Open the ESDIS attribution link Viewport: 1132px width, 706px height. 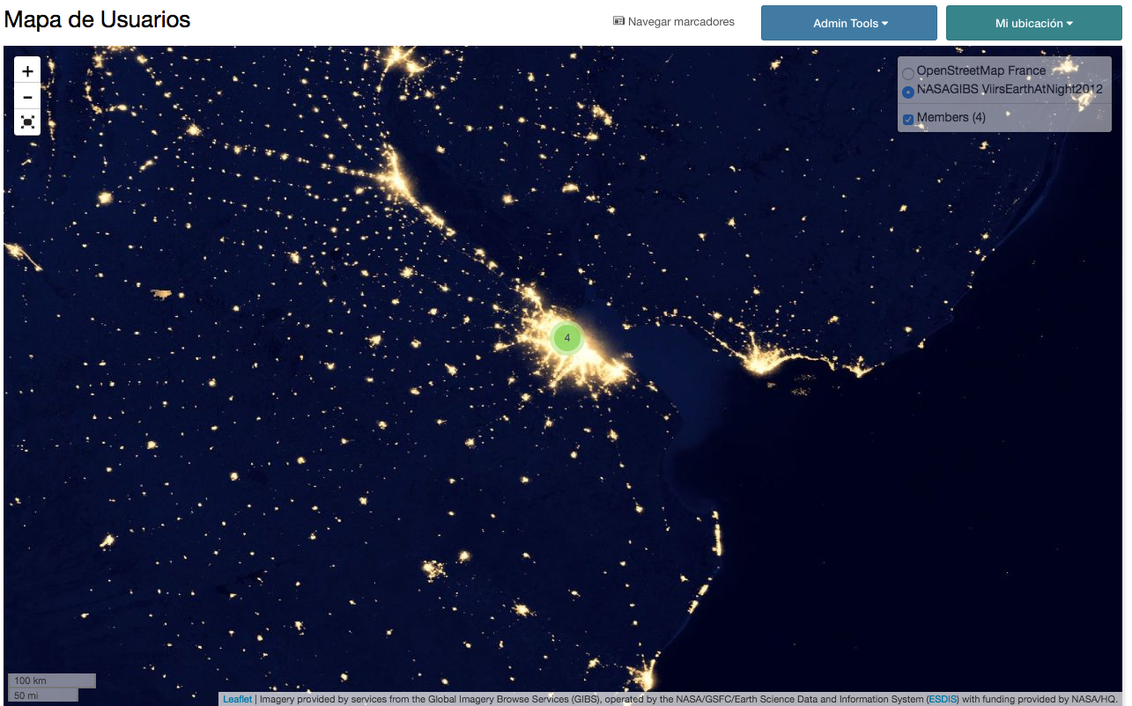pyautogui.click(x=943, y=700)
